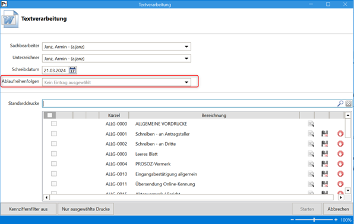
Task: Click the Starten button
Action: [307, 209]
